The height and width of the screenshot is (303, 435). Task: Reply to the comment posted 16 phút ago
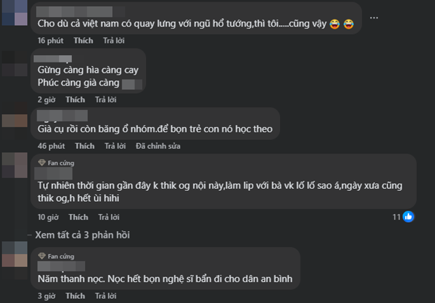click(114, 41)
